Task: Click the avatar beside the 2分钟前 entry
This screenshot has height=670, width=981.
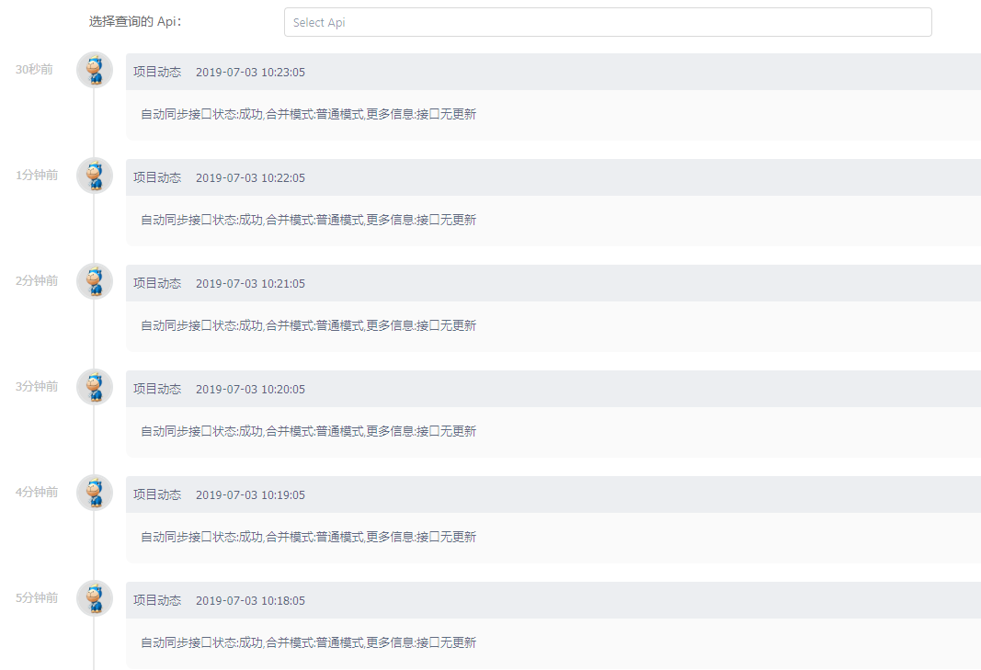Action: point(95,280)
